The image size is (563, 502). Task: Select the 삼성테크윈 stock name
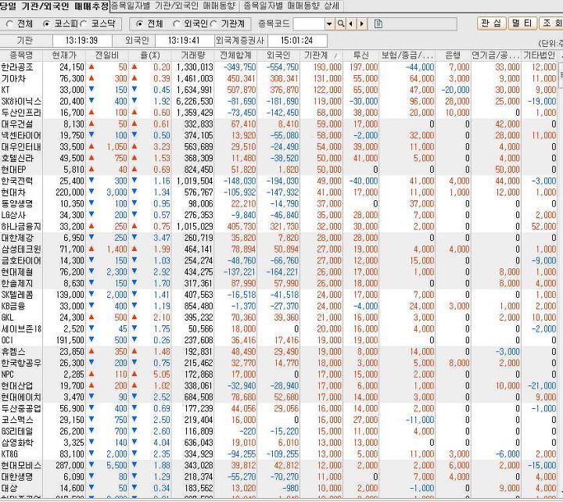21,249
